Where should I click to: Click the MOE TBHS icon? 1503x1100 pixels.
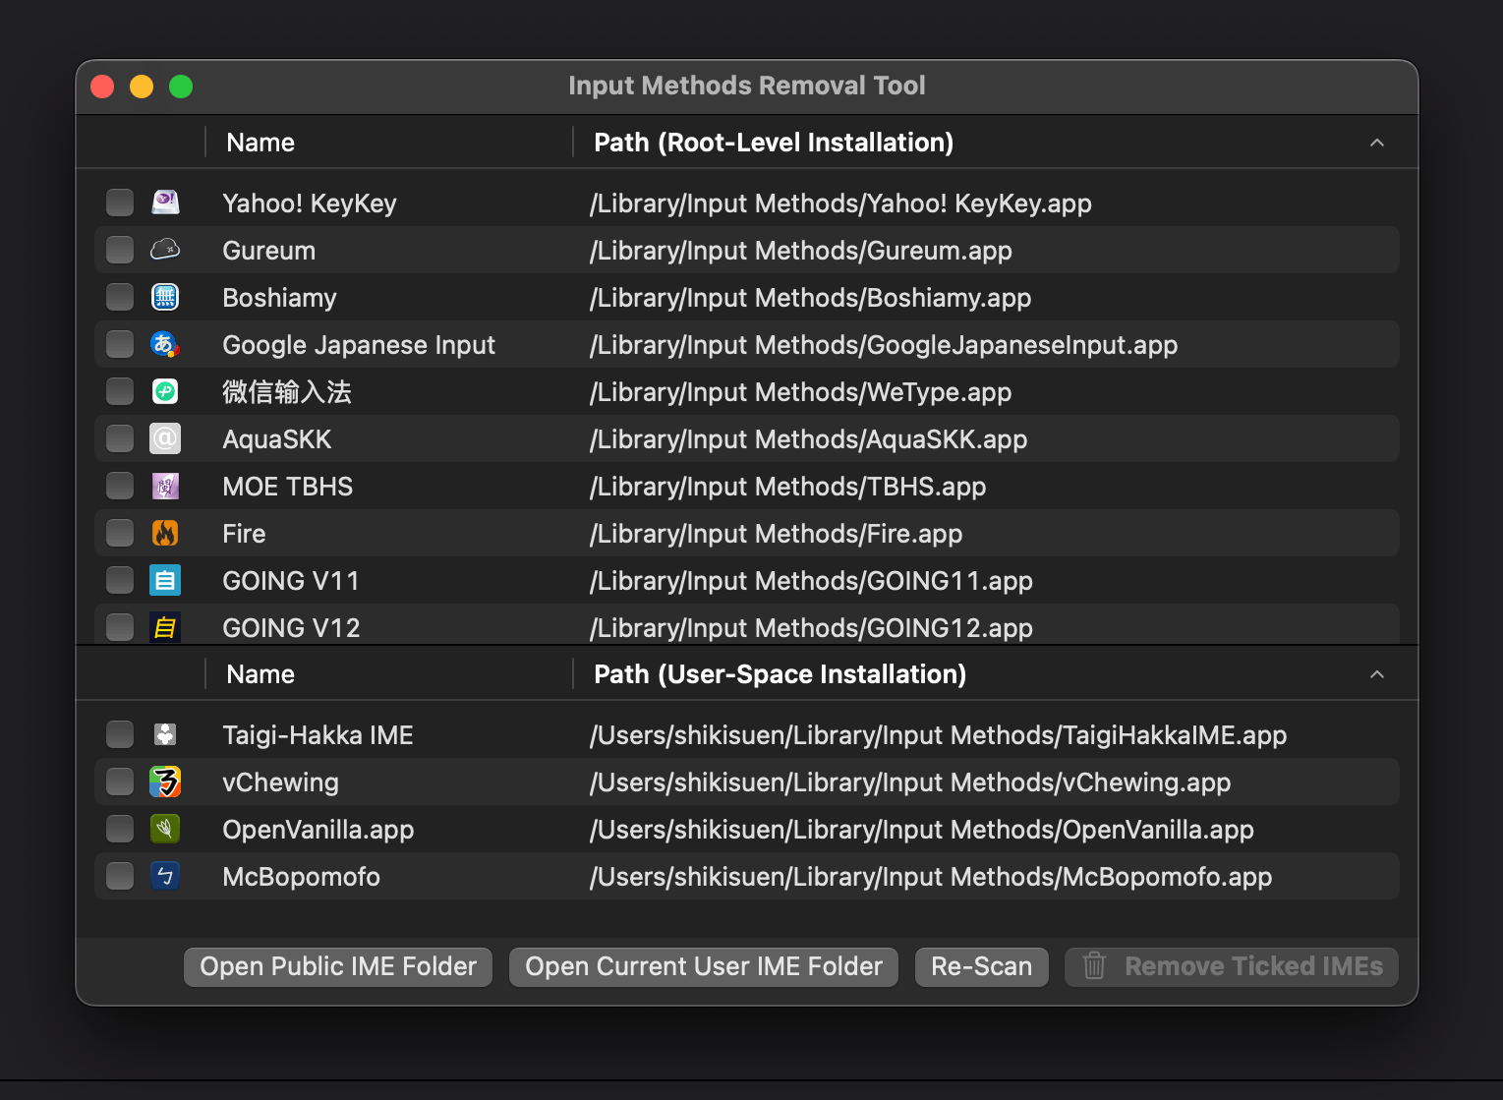coord(165,486)
